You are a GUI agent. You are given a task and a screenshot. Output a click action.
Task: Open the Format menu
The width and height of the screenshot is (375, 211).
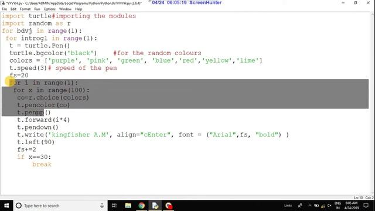(x=25, y=9)
